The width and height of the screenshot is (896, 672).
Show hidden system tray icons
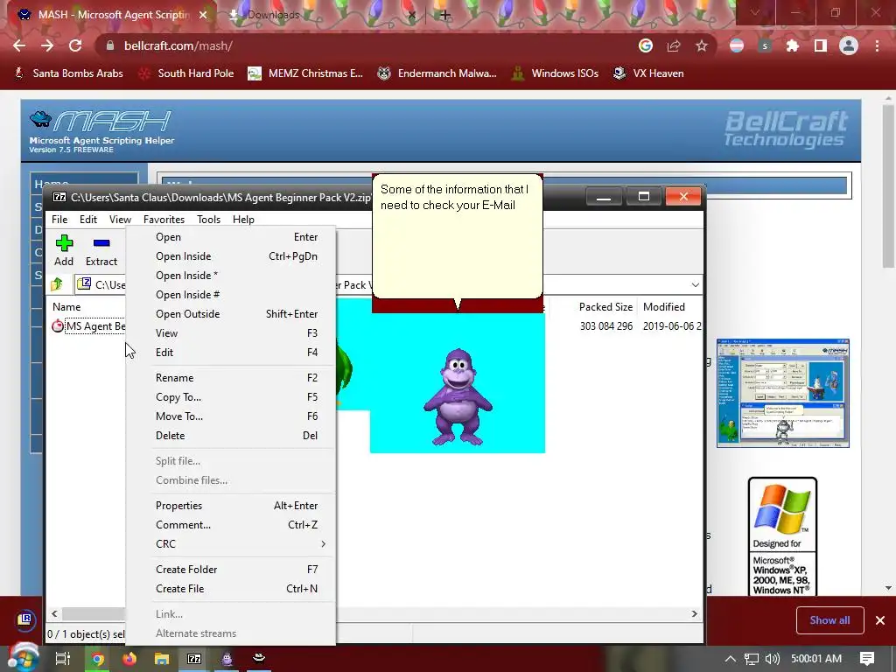click(731, 659)
